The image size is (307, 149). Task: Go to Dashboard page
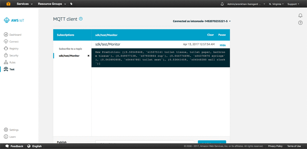tap(15, 35)
